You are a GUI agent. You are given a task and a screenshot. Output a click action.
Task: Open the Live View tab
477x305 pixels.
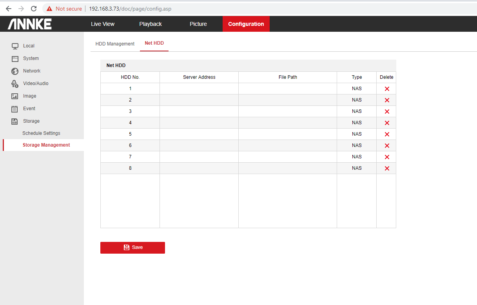coord(103,24)
